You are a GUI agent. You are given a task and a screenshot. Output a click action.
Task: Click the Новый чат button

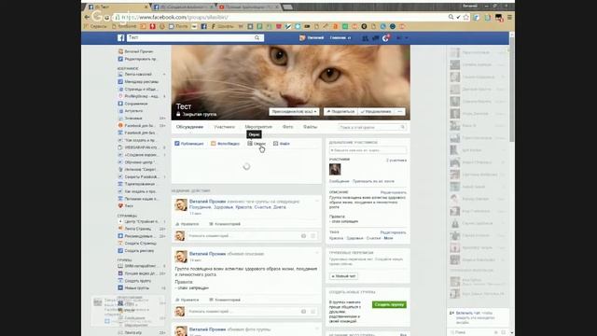(343, 276)
